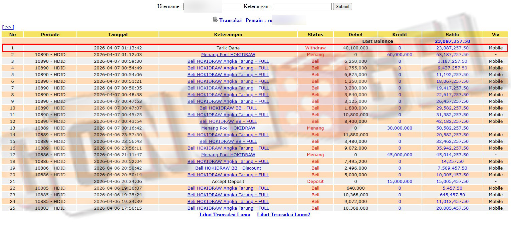
Task: Click the Saldo column header
Action: pyautogui.click(x=452, y=34)
